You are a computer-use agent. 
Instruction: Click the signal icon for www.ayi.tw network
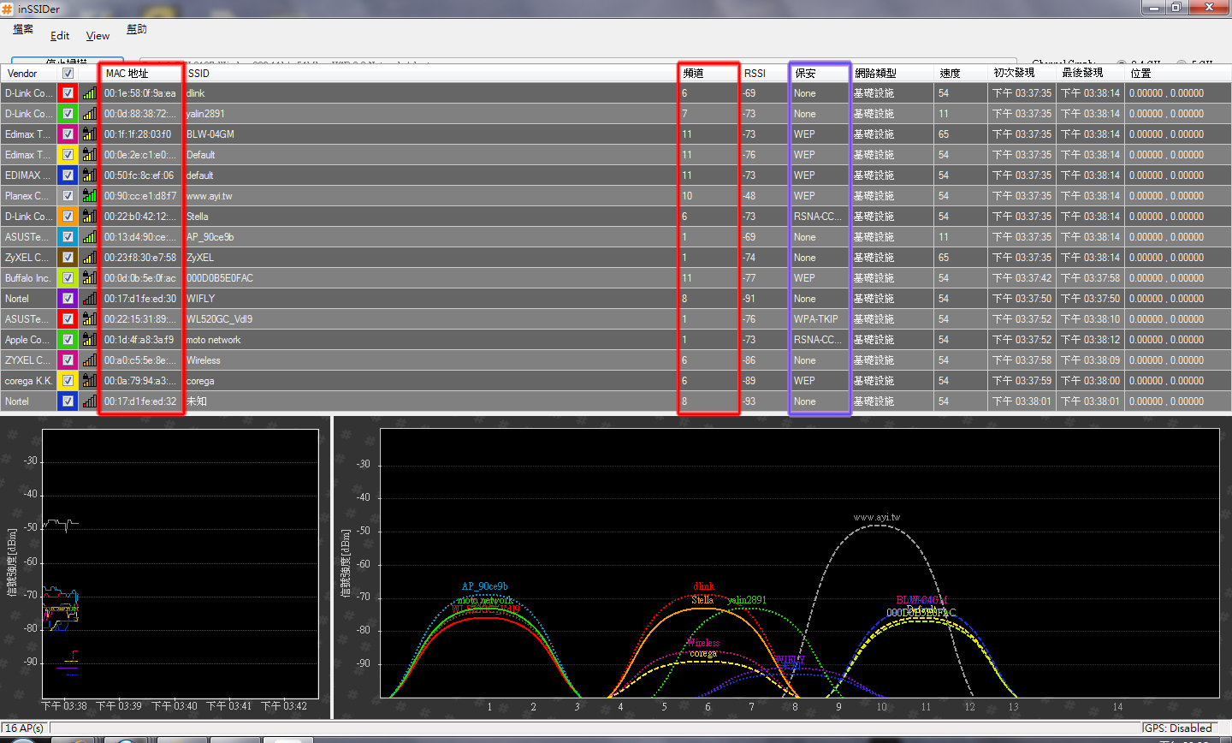point(89,196)
